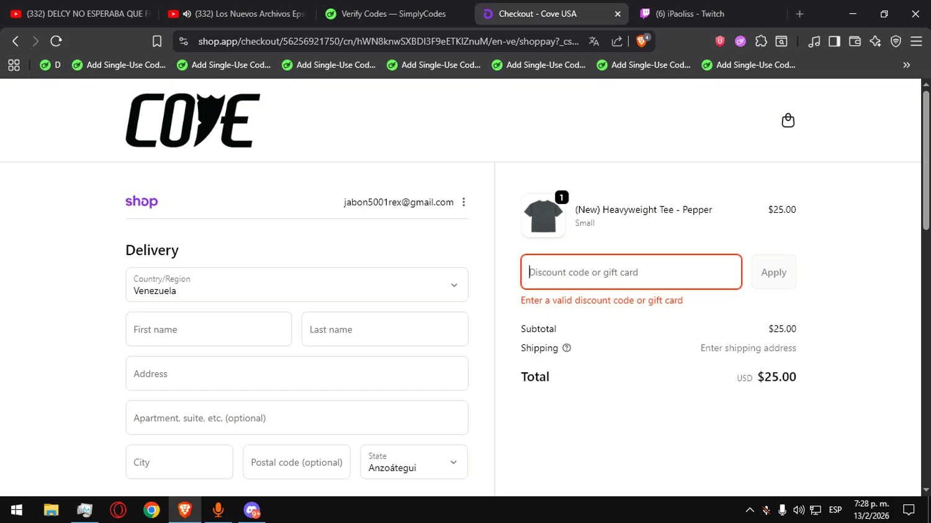Screen dimensions: 931x523
Task: Open Google Chrome from taskbar
Action: [x=151, y=510]
